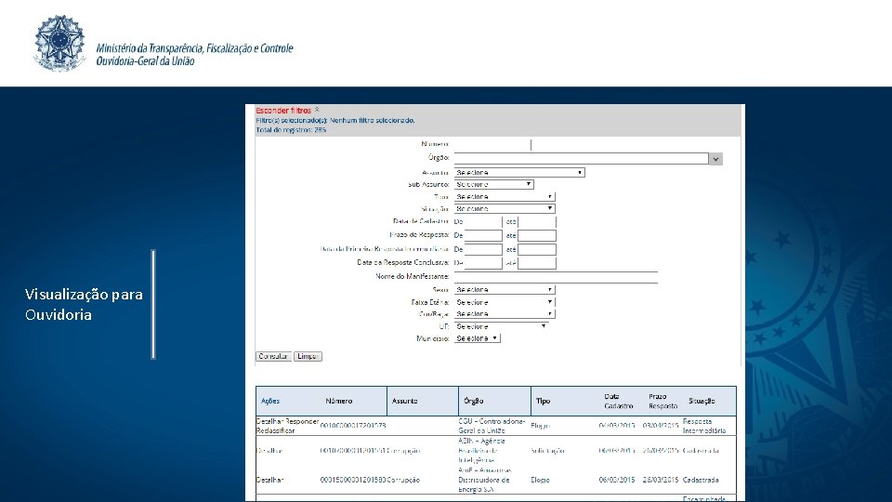Image resolution: width=892 pixels, height=502 pixels.
Task: Click Primeira Resposta Intermediária 'De' date field
Action: click(x=483, y=249)
